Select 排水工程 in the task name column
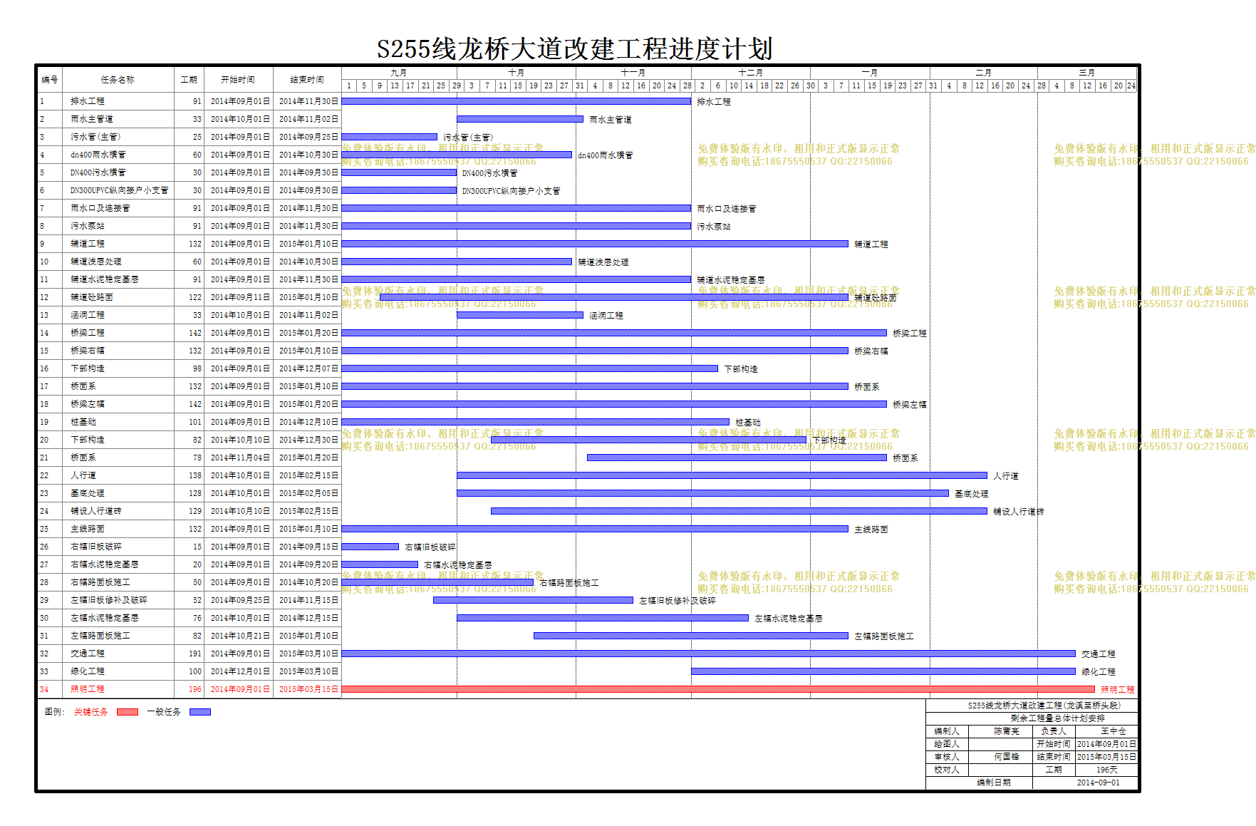 88,101
